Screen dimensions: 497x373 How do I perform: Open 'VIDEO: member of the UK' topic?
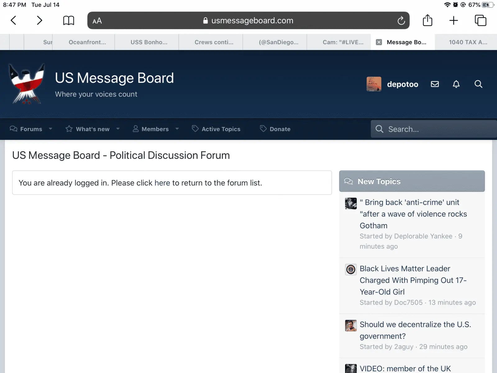pos(405,369)
